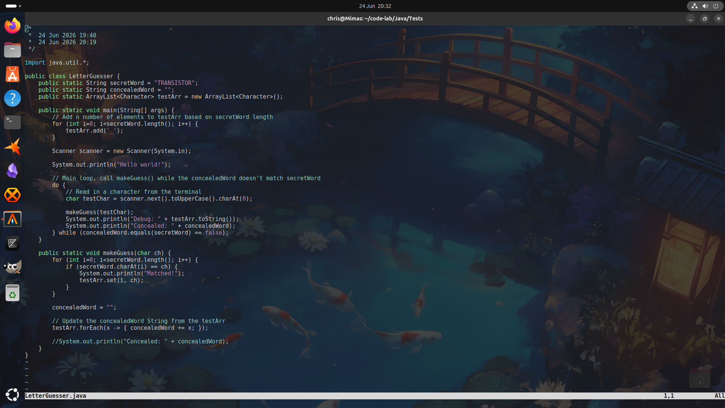The image size is (725, 408).
Task: Click the ArrayList<Character> testArr declaration
Action: click(x=160, y=97)
